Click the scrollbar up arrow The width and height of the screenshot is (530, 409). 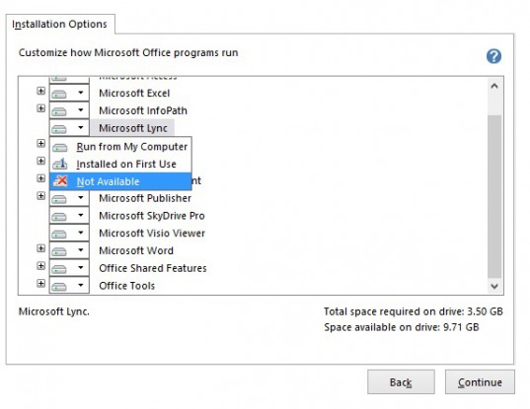(494, 86)
